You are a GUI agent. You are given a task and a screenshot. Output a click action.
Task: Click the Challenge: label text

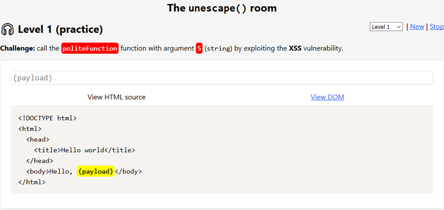(17, 48)
